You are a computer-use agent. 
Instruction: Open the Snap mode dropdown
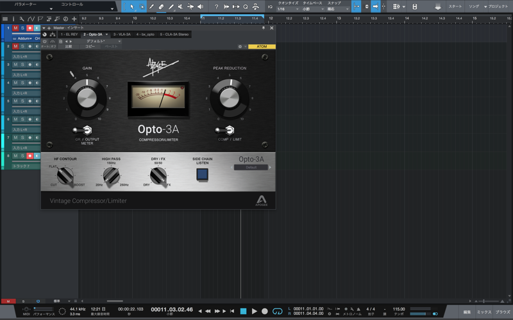(338, 9)
